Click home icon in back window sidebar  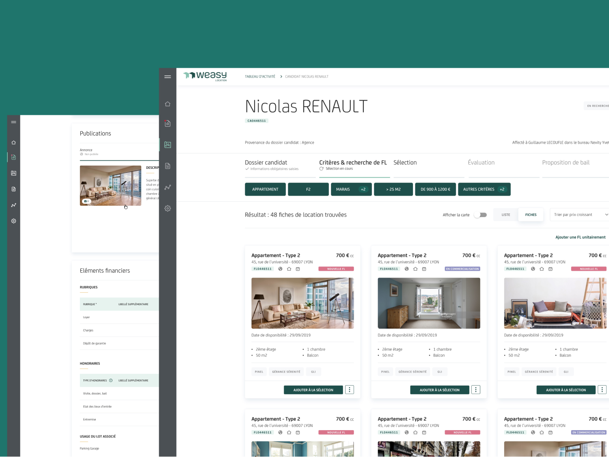coord(13,142)
